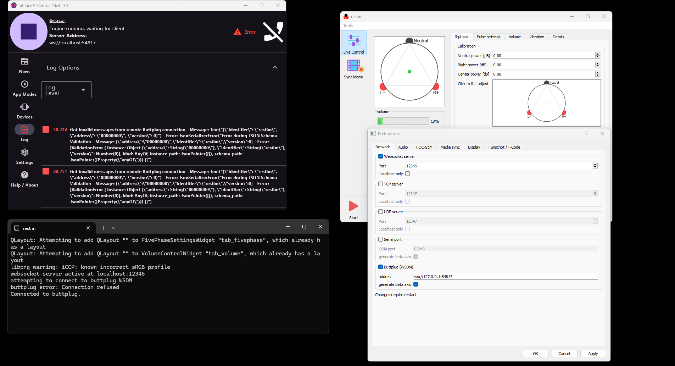The image size is (675, 366).
Task: Open App Modes in Intiface sidebar
Action: [24, 88]
